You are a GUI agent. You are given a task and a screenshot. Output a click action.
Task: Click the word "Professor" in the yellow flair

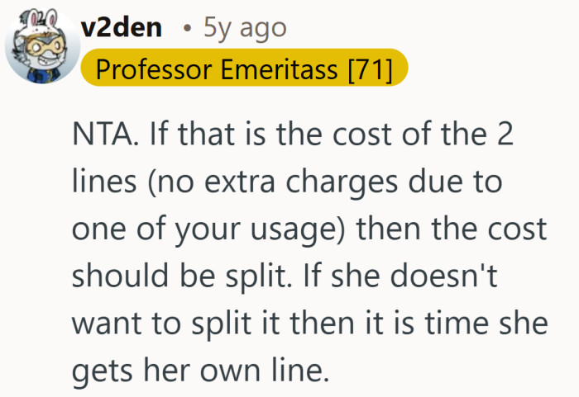click(154, 69)
